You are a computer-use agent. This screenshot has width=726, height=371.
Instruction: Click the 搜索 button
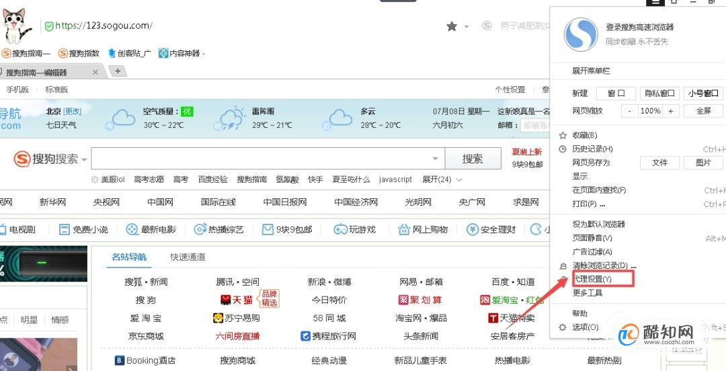473,159
